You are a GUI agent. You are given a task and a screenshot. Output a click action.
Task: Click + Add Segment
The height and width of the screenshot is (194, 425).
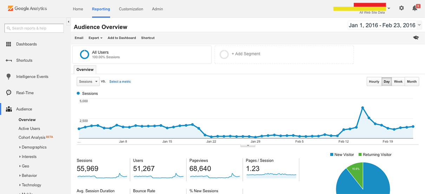(x=246, y=54)
